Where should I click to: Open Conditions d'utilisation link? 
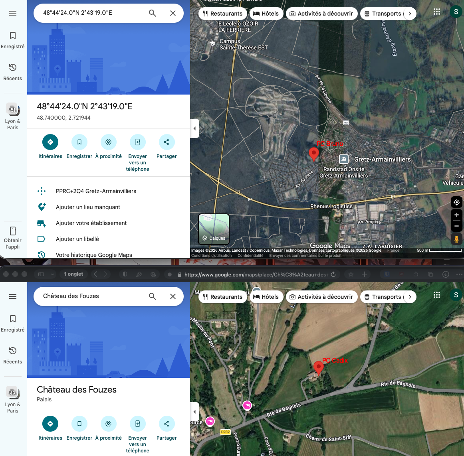pyautogui.click(x=211, y=255)
